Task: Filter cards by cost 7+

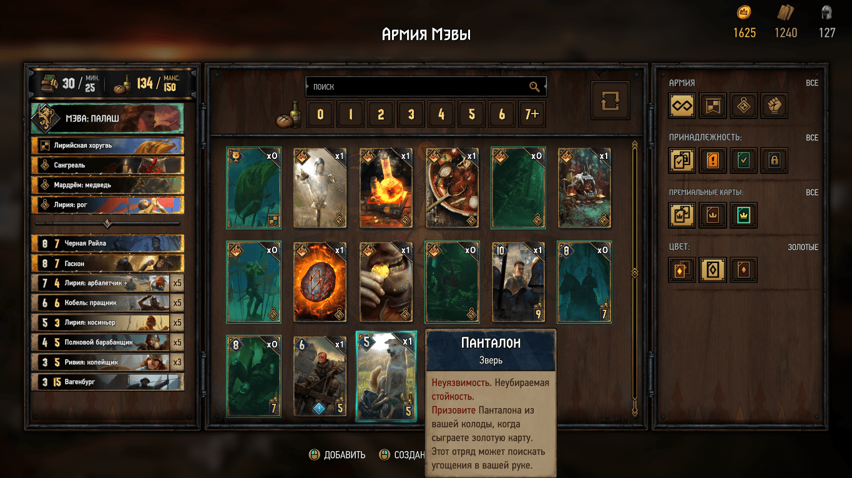Action: pos(532,115)
